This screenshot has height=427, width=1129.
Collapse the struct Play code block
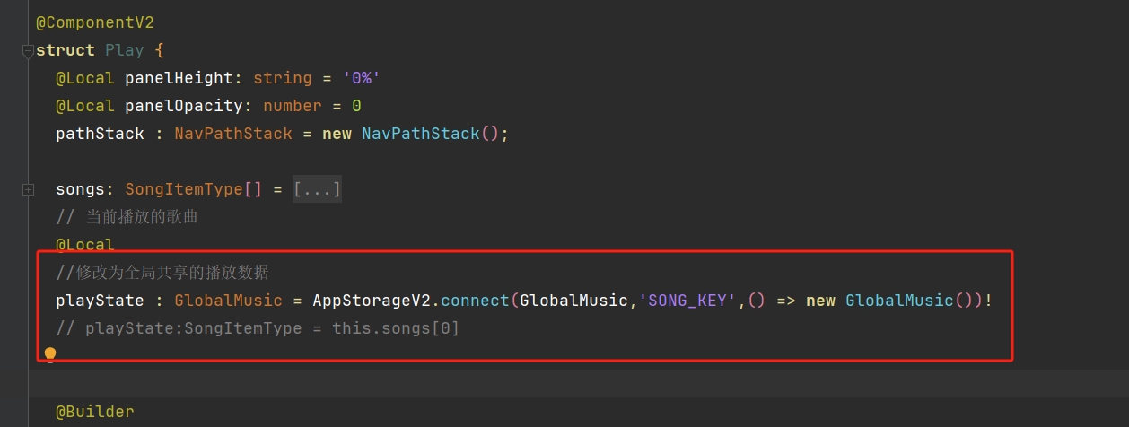(x=28, y=51)
